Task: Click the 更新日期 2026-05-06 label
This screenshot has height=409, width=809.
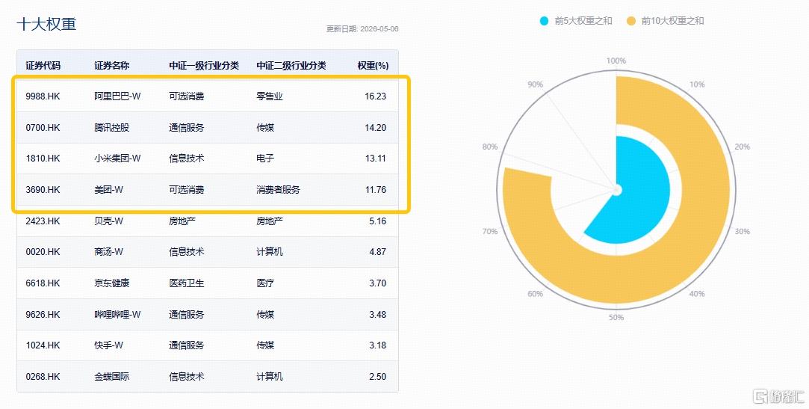Action: click(x=362, y=29)
